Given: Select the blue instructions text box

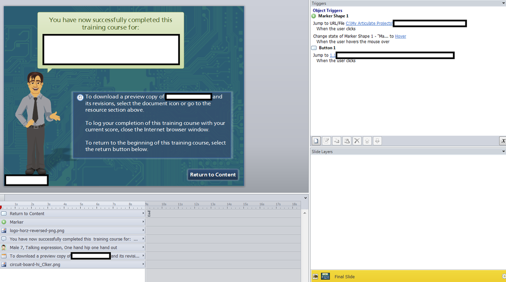Looking at the screenshot, I should 151,125.
